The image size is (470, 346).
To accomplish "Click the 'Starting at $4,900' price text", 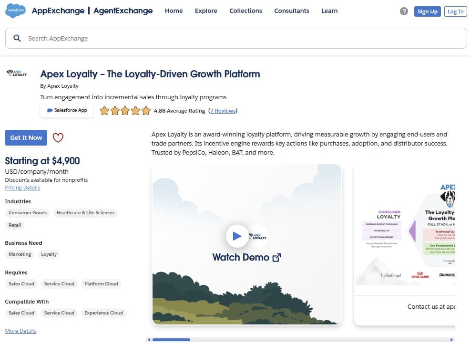I will pos(42,161).
